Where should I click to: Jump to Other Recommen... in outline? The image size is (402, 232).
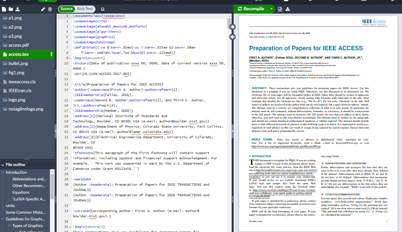tap(29, 186)
